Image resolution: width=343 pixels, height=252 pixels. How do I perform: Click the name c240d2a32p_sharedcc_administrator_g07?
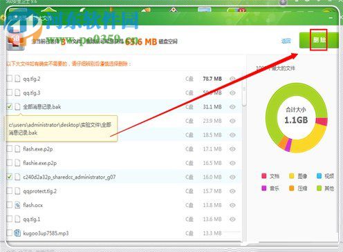pyautogui.click(x=69, y=177)
